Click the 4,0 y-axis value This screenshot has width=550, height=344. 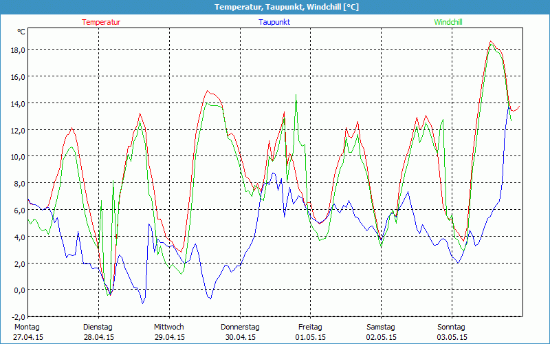pos(20,237)
